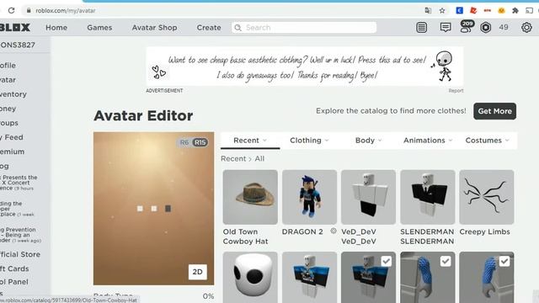Reload the page with the browser refresh icon
The image size is (539, 303).
pyautogui.click(x=11, y=10)
